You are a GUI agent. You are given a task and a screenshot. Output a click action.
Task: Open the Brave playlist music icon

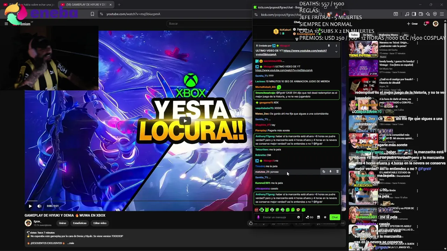(407, 14)
